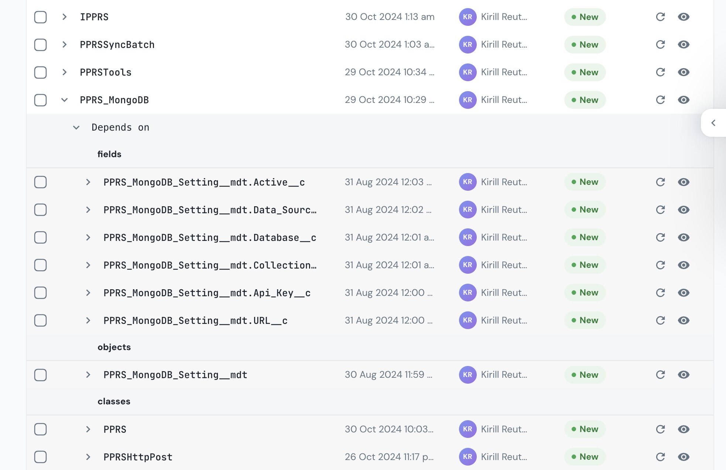Viewport: 726px width, 470px height.
Task: Collapse the PPRS_MongoDB row
Action: point(64,100)
